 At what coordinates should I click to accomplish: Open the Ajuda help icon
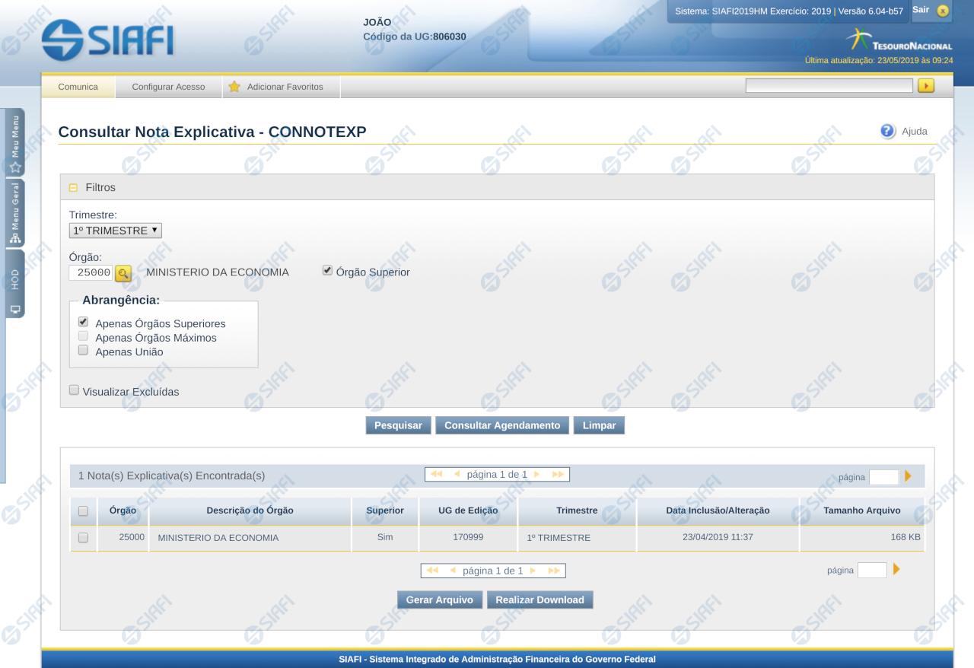(887, 131)
